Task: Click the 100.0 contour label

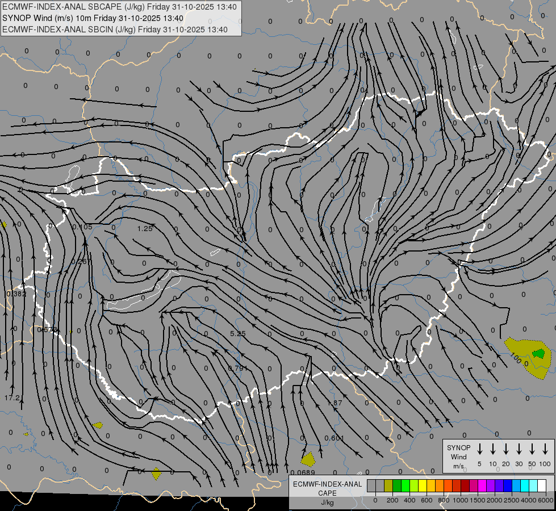Action: pyautogui.click(x=520, y=359)
